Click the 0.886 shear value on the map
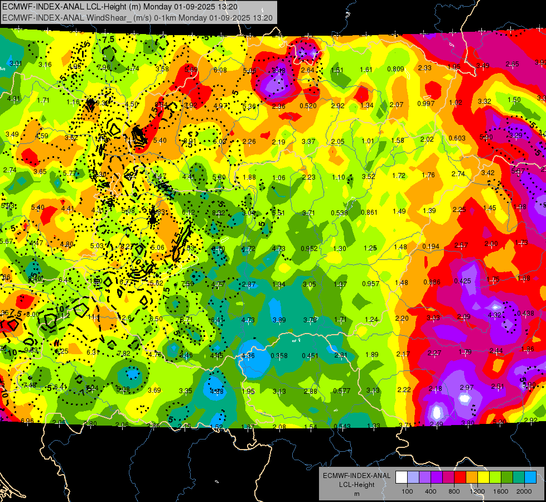 pos(432,282)
